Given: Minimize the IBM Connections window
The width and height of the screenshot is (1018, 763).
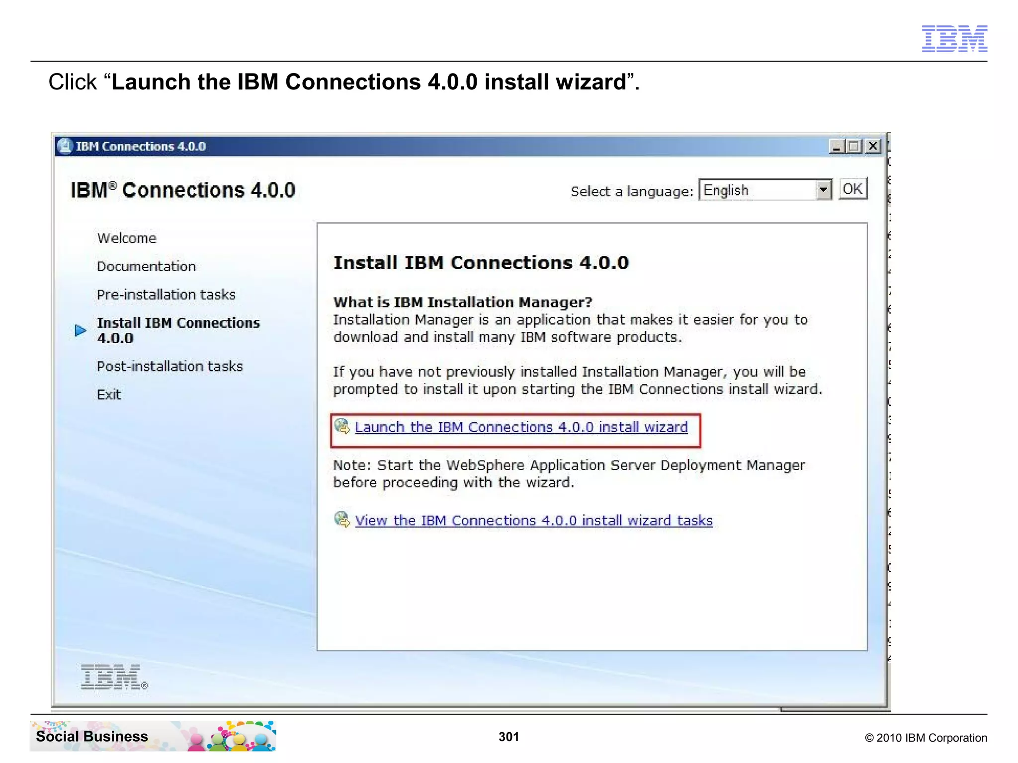Looking at the screenshot, I should [837, 146].
